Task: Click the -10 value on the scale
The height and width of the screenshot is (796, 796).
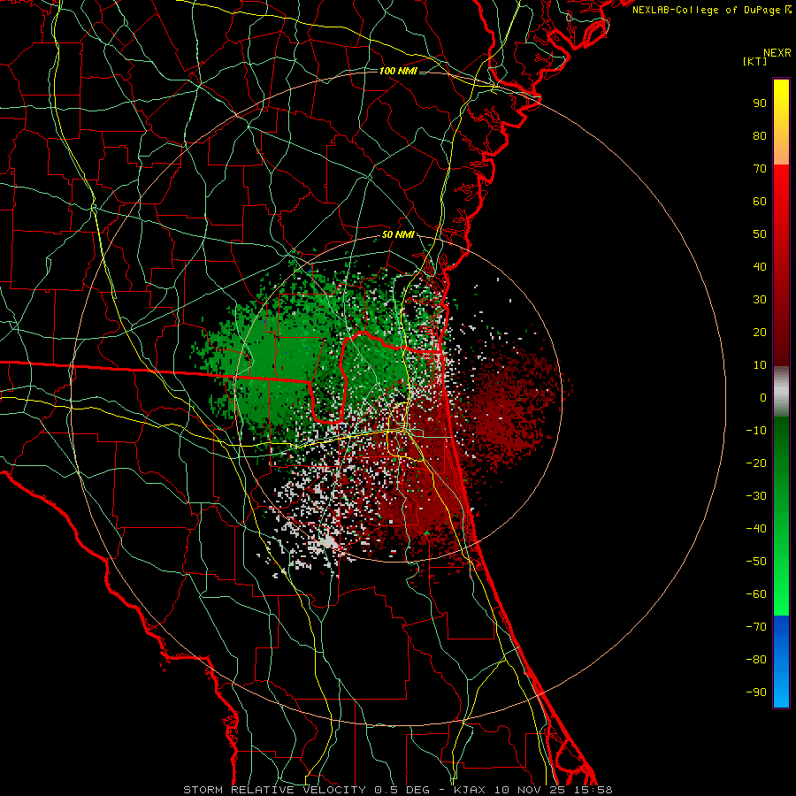Action: [x=756, y=431]
